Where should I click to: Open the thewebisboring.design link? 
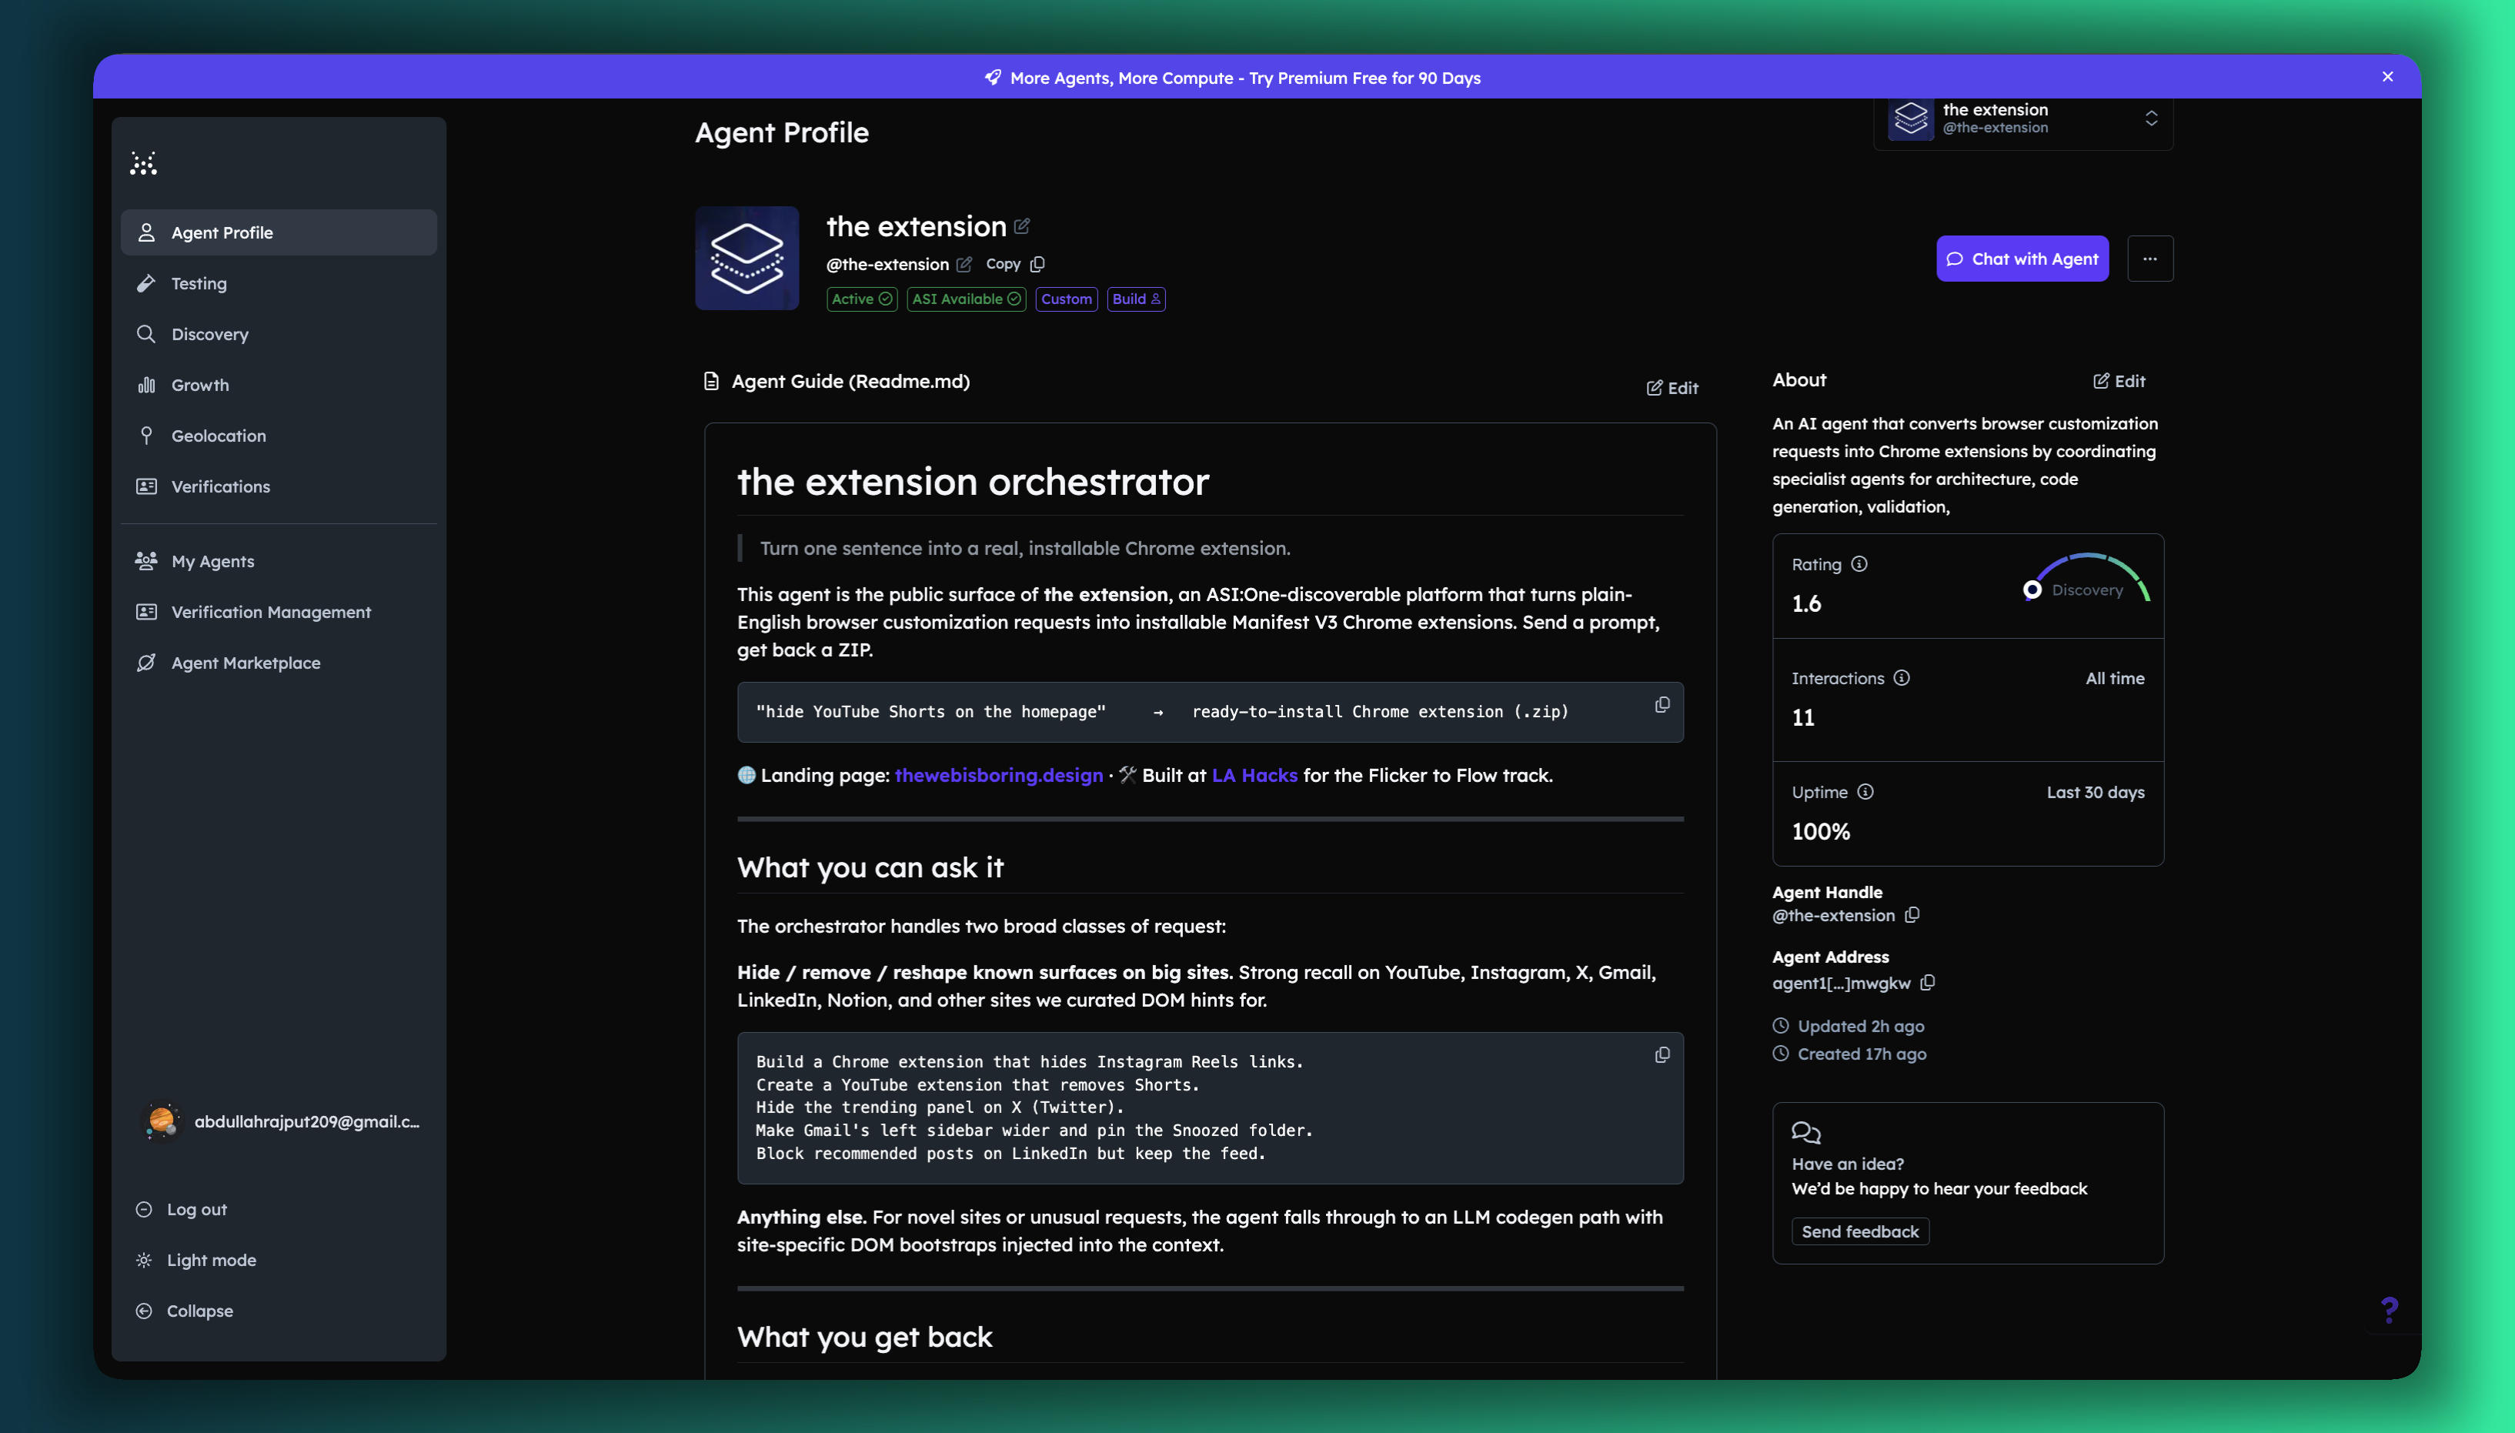click(997, 776)
